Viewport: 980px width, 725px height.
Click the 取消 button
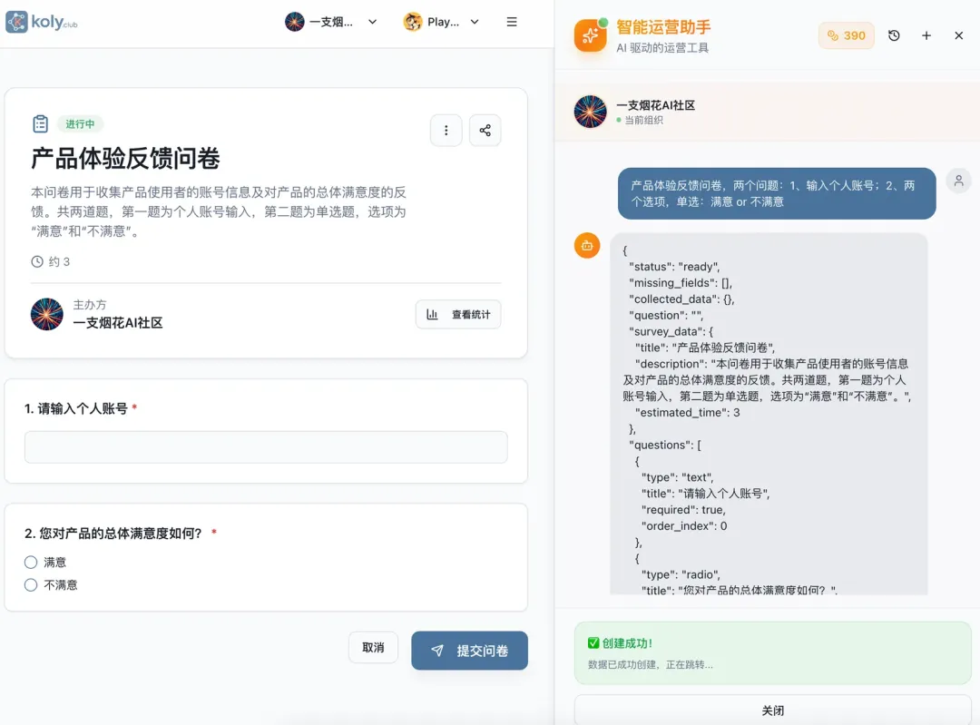[373, 648]
